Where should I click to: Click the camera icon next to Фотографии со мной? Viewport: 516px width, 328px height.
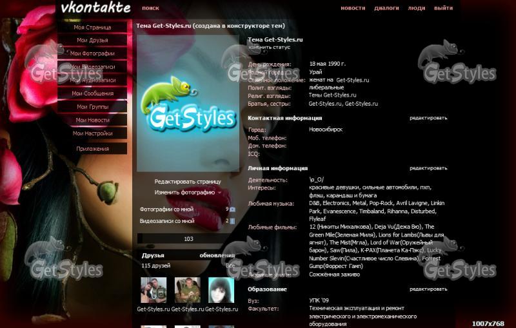(x=232, y=209)
